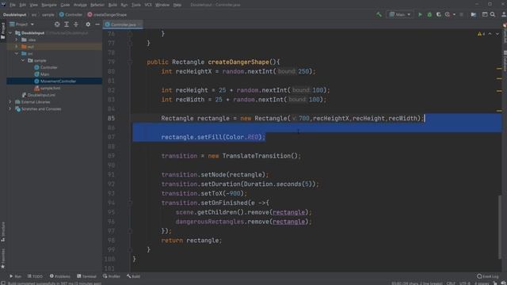
Task: Open the Run tool window button
Action: [15, 276]
